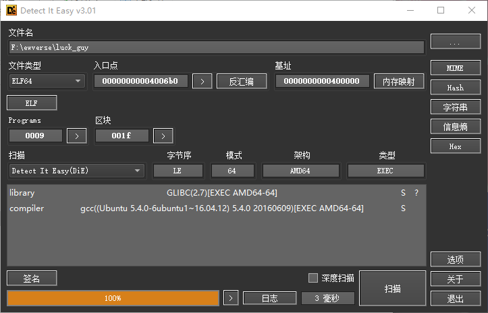Open the 日志 log button

(269, 298)
